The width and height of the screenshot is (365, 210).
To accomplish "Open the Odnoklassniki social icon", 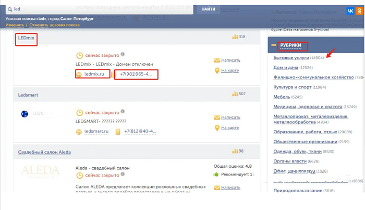I will coord(360,11).
